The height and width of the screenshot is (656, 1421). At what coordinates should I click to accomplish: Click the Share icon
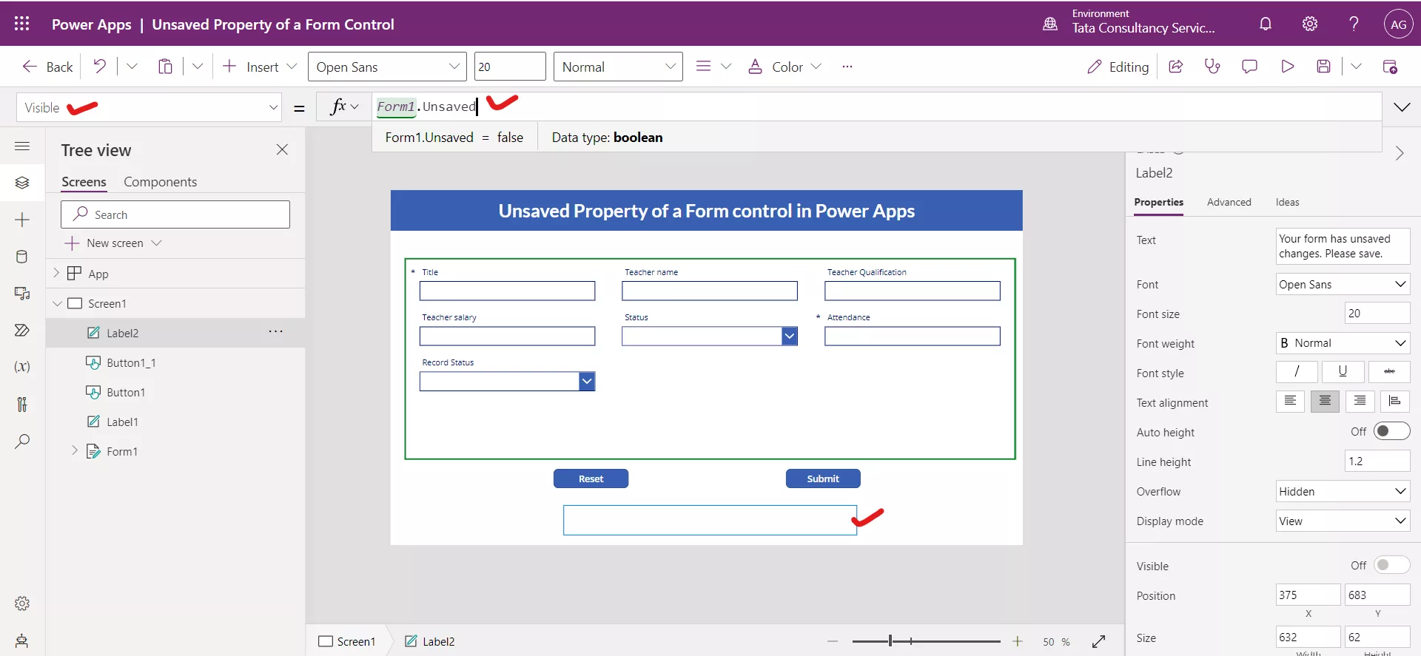pos(1175,67)
